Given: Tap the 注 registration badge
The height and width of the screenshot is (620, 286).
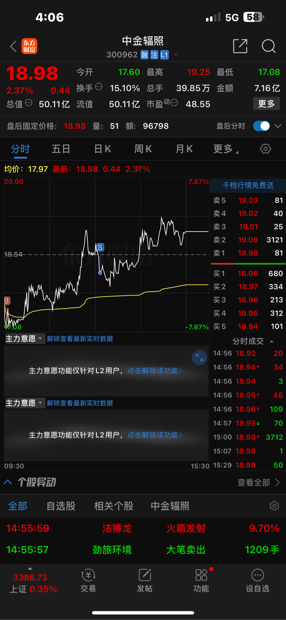Looking at the screenshot, I should [154, 55].
